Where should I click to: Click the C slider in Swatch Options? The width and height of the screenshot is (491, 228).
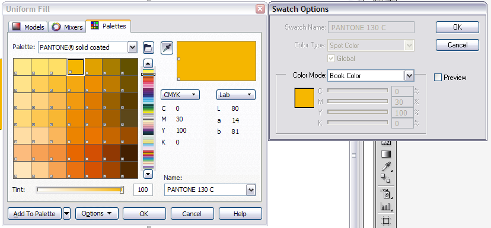(358, 91)
